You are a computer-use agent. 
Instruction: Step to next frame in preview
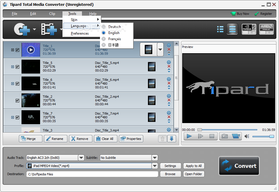coord(201,136)
